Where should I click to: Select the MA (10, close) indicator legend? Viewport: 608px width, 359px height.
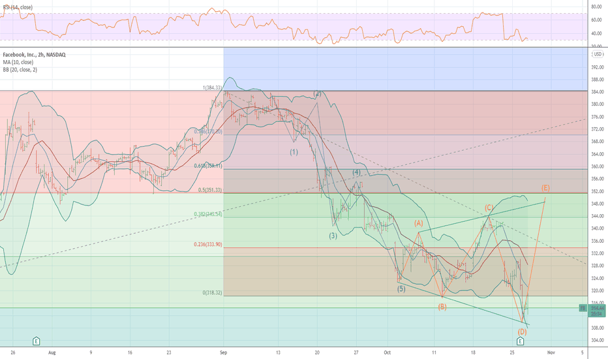tap(18, 62)
